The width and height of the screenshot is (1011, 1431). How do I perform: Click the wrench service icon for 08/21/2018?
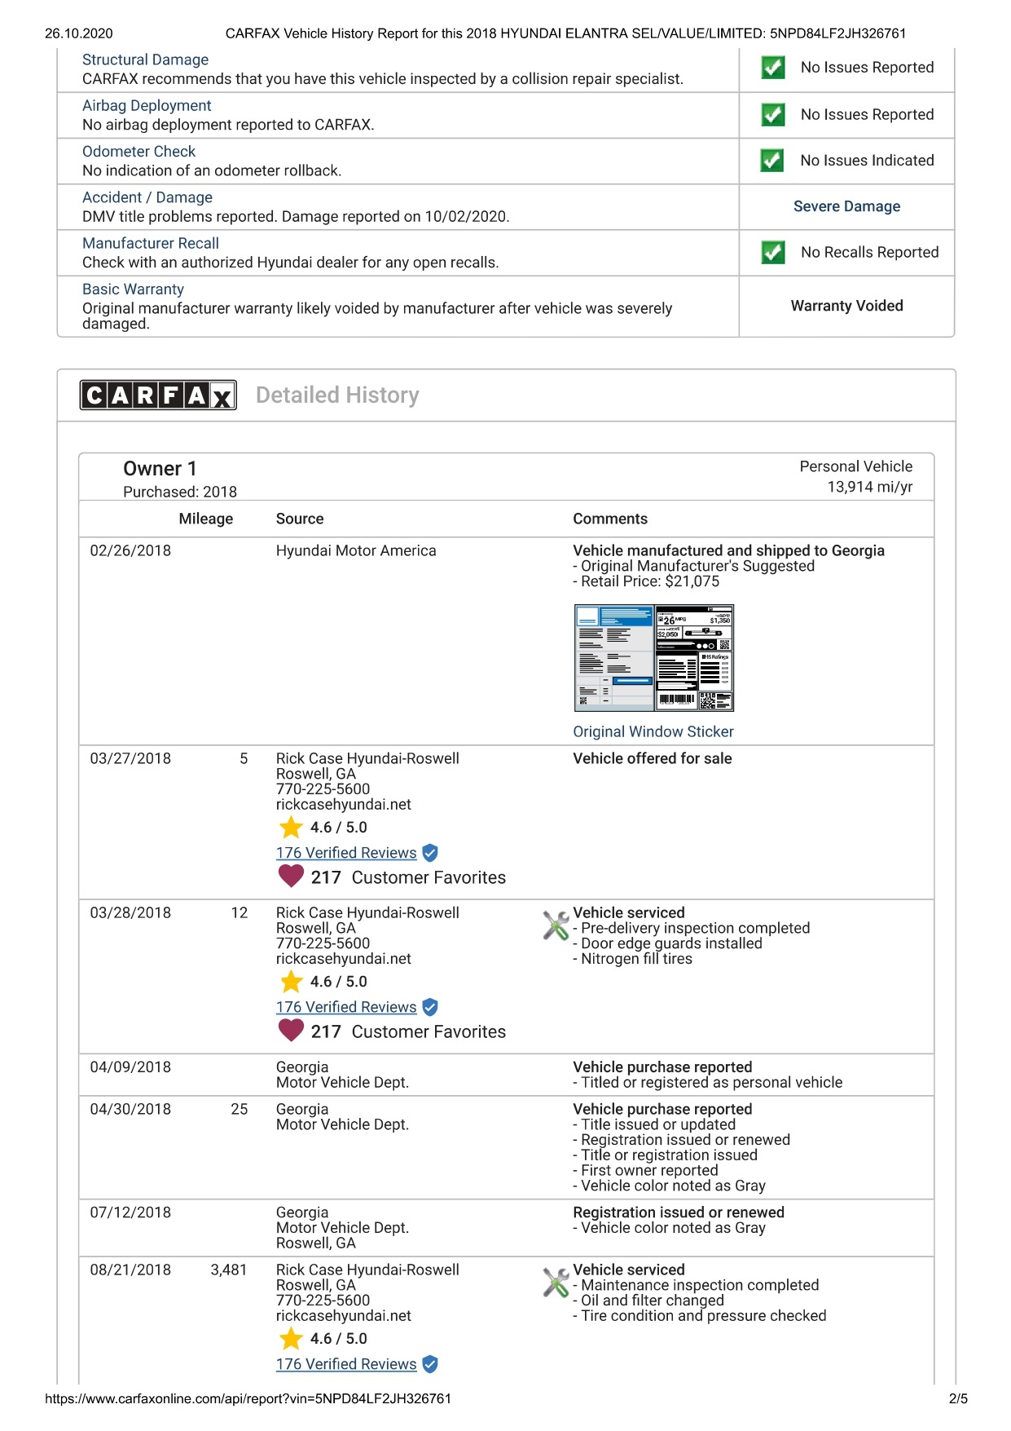(556, 1283)
